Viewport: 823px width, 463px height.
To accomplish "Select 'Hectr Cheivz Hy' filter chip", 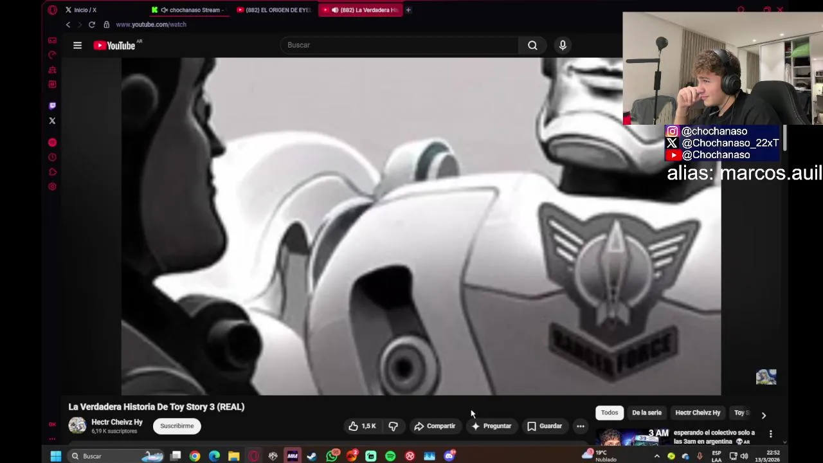I will tap(698, 413).
